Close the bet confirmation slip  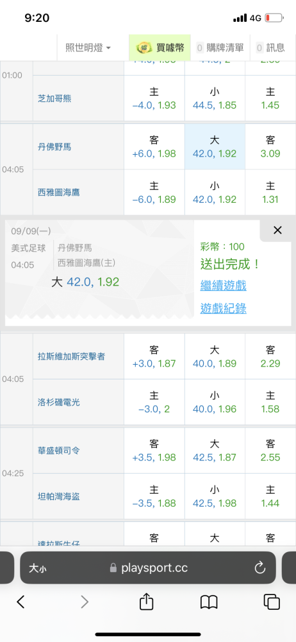click(x=277, y=230)
